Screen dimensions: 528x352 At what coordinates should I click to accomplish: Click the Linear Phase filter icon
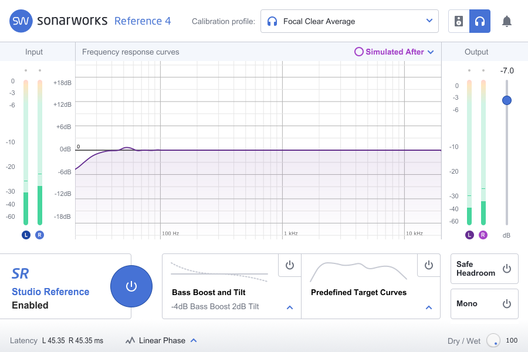(x=130, y=340)
